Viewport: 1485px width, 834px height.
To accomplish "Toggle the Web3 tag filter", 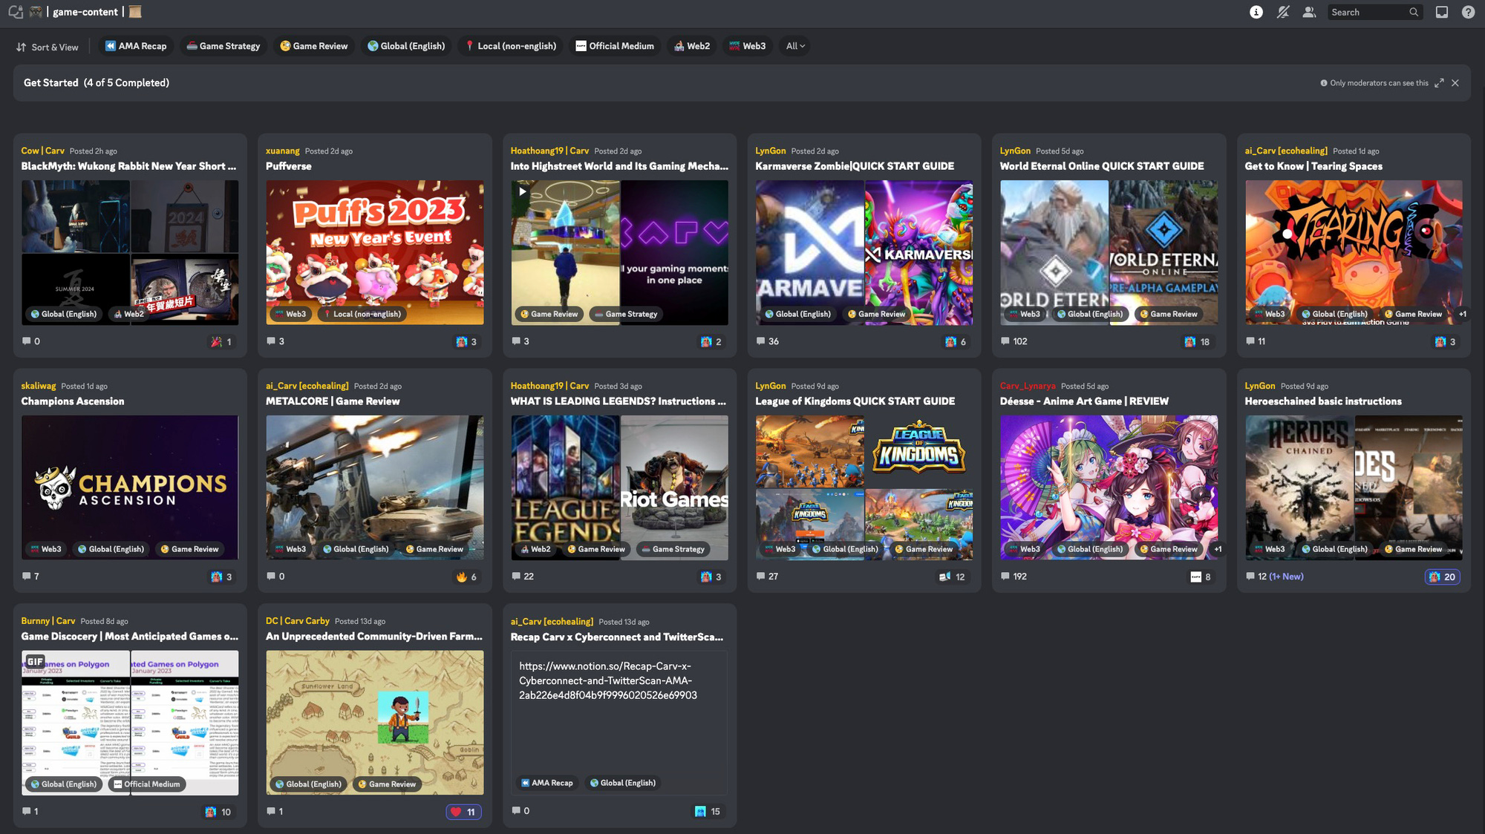I will pos(747,46).
